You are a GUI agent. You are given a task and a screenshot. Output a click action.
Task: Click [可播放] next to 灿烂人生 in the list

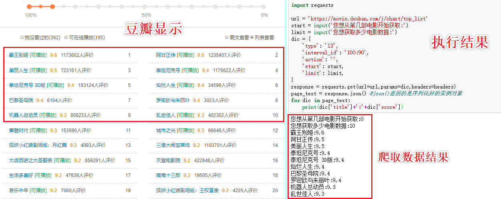pyautogui.click(x=186, y=85)
